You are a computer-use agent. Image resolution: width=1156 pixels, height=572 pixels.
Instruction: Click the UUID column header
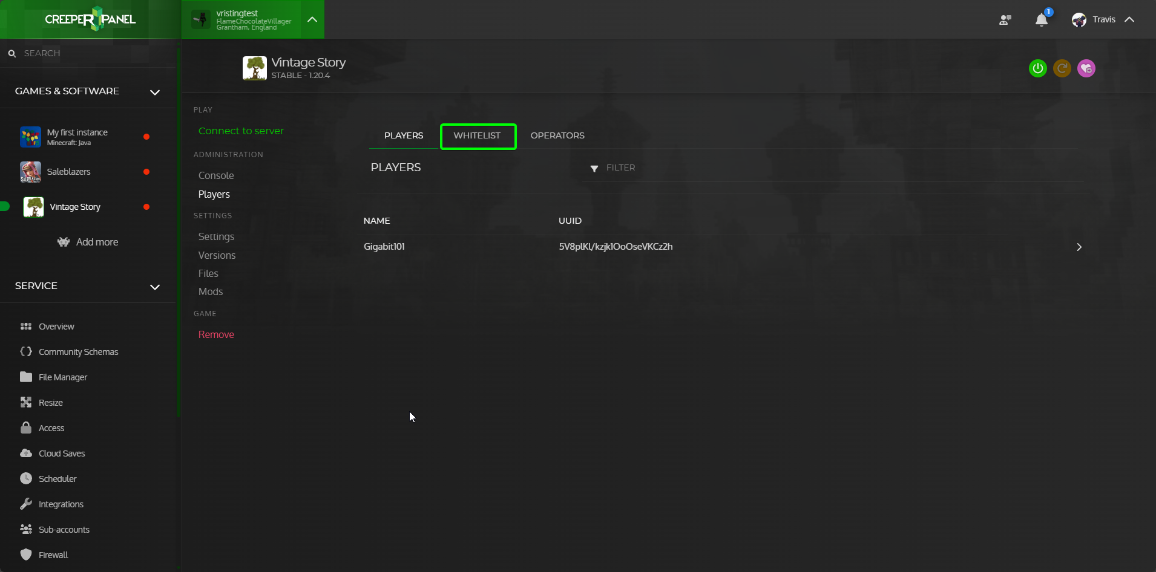(570, 221)
